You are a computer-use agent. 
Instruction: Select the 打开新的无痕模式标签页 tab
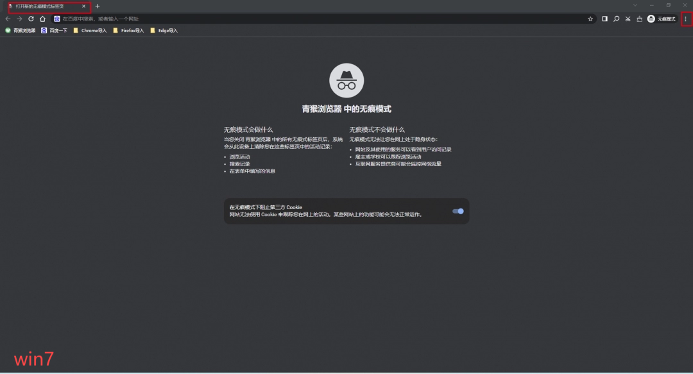(x=47, y=6)
